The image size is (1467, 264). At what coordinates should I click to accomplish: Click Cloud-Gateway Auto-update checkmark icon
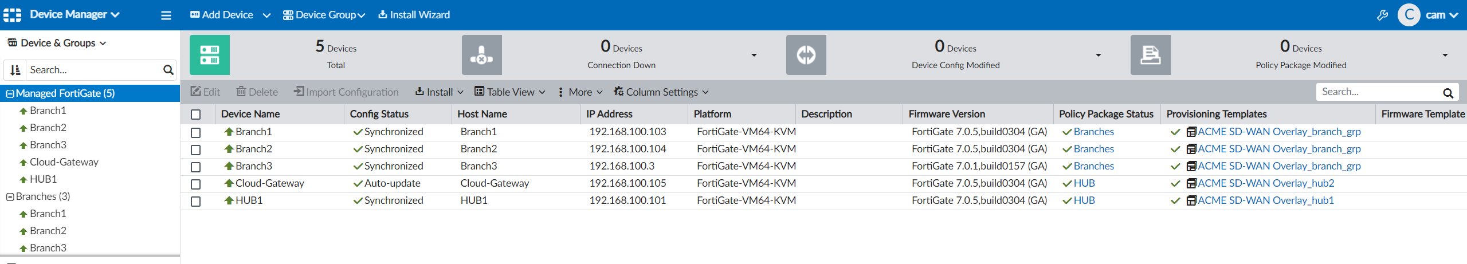coord(358,183)
